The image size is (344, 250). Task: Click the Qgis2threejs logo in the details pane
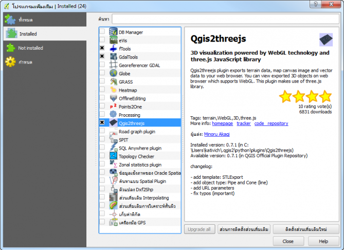(x=326, y=40)
